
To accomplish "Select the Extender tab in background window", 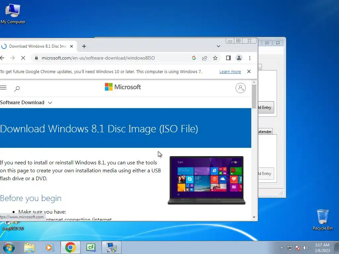I will tap(265, 132).
